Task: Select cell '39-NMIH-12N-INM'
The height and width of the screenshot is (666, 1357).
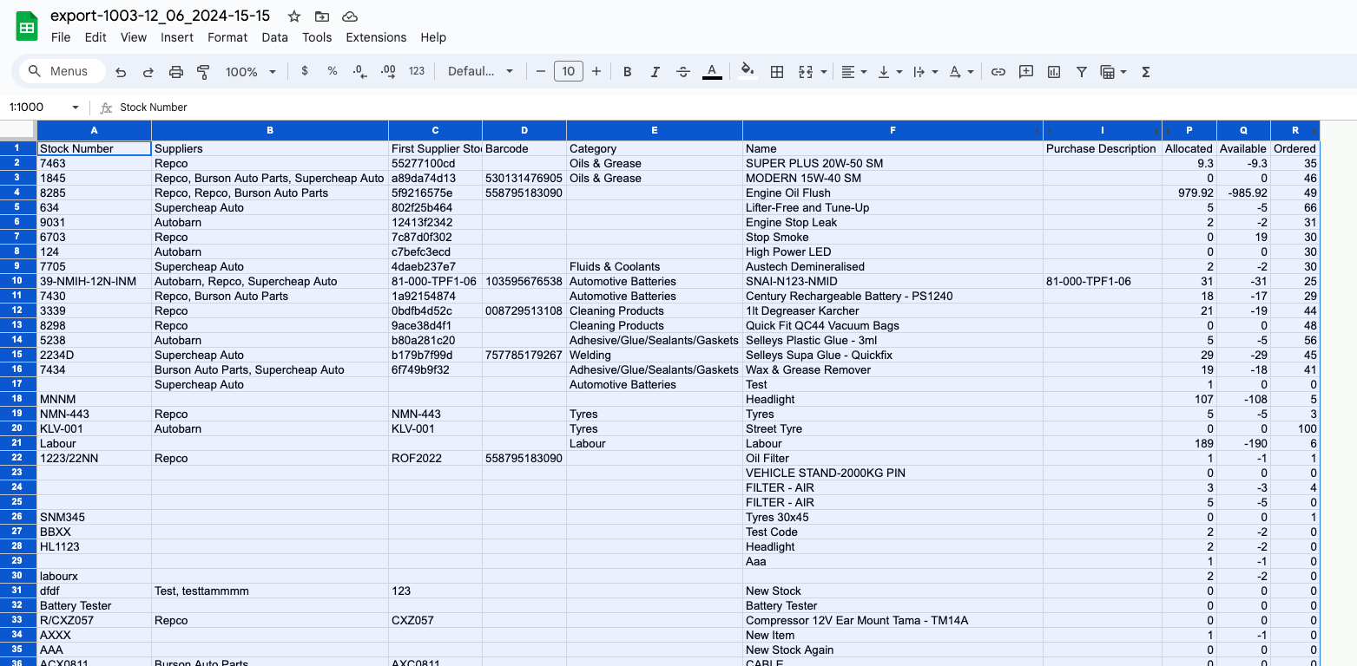Action: pos(94,281)
